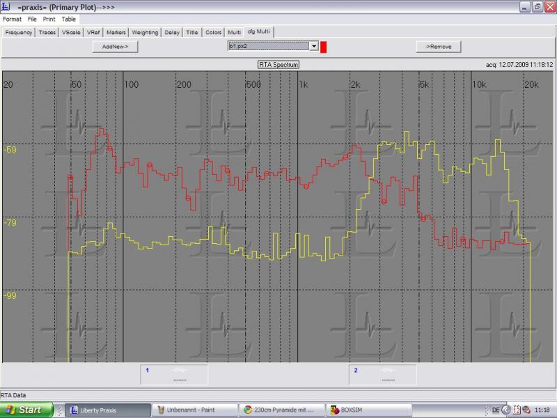Click the DE language indicator in tray
Screen dimensions: 557x418
pos(496,410)
